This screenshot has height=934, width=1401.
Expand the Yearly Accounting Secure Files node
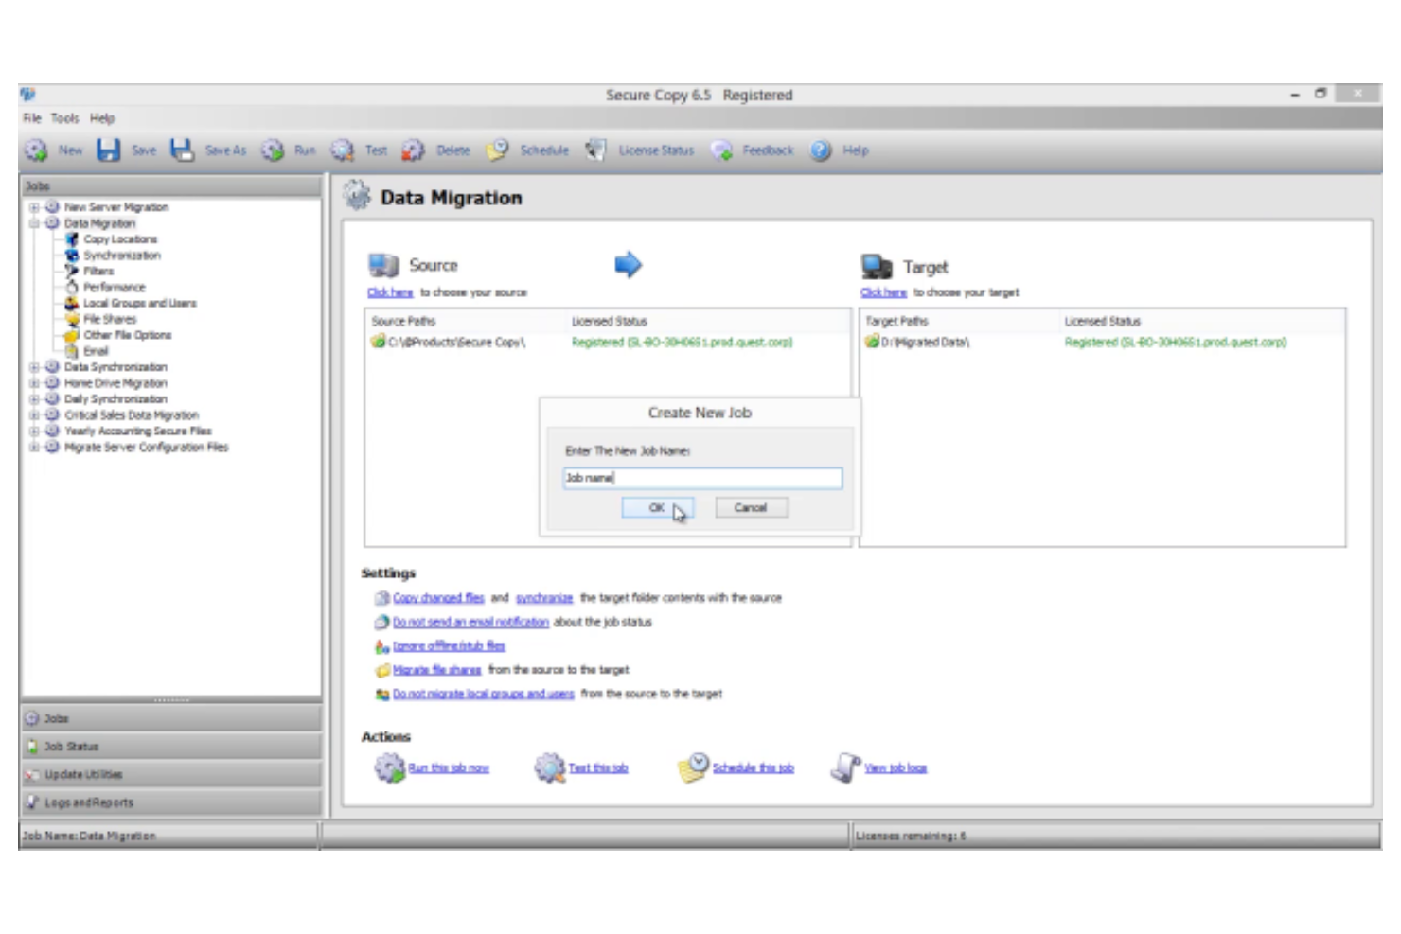[x=34, y=431]
